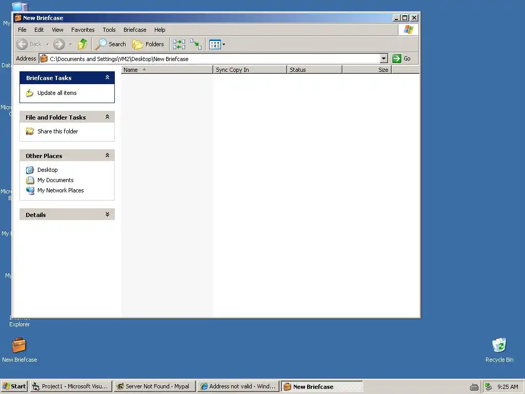Open the File menu
525x394 pixels.
[x=22, y=30]
